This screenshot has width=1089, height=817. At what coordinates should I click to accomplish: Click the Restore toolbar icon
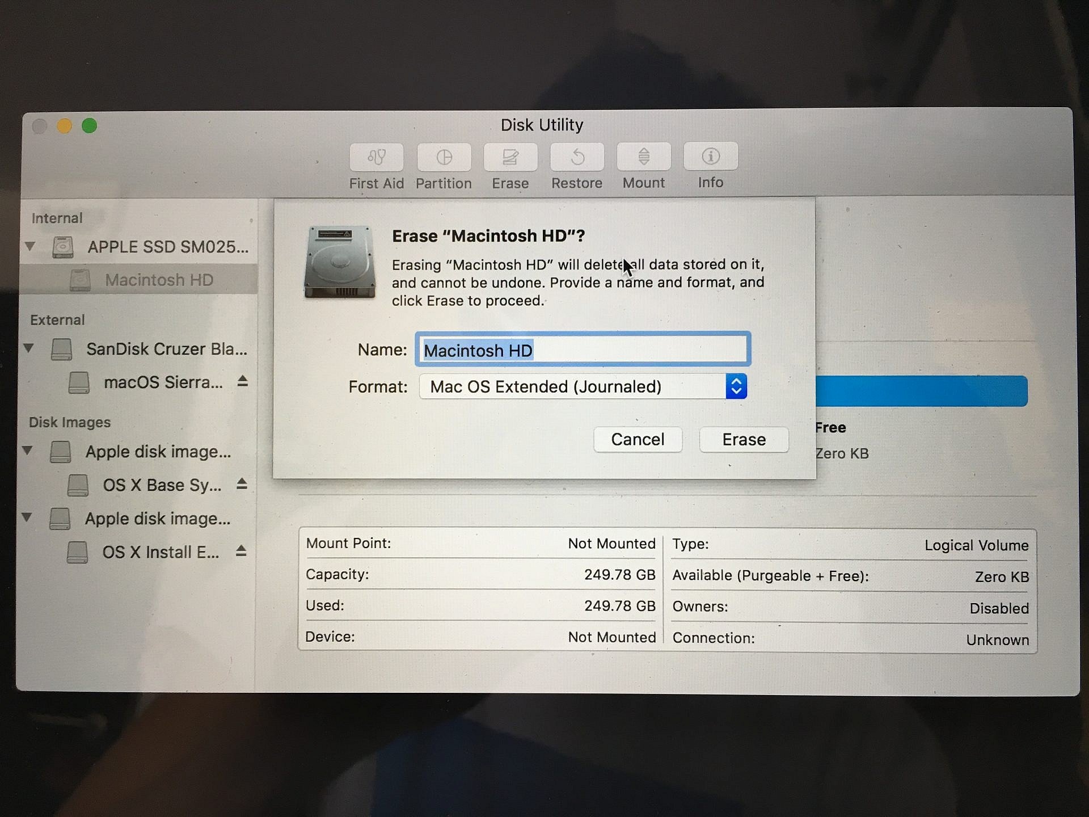[x=577, y=157]
